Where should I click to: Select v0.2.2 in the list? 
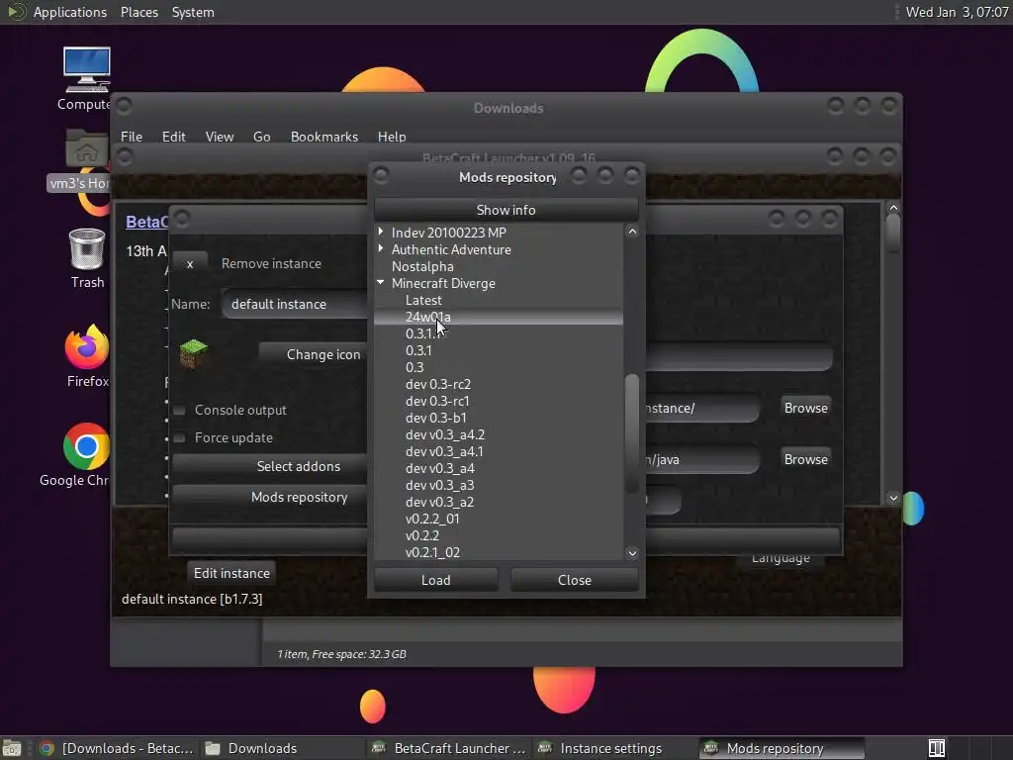[422, 535]
